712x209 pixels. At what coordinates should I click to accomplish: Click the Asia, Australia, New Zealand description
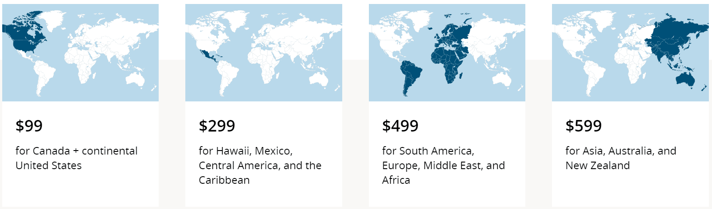620,158
